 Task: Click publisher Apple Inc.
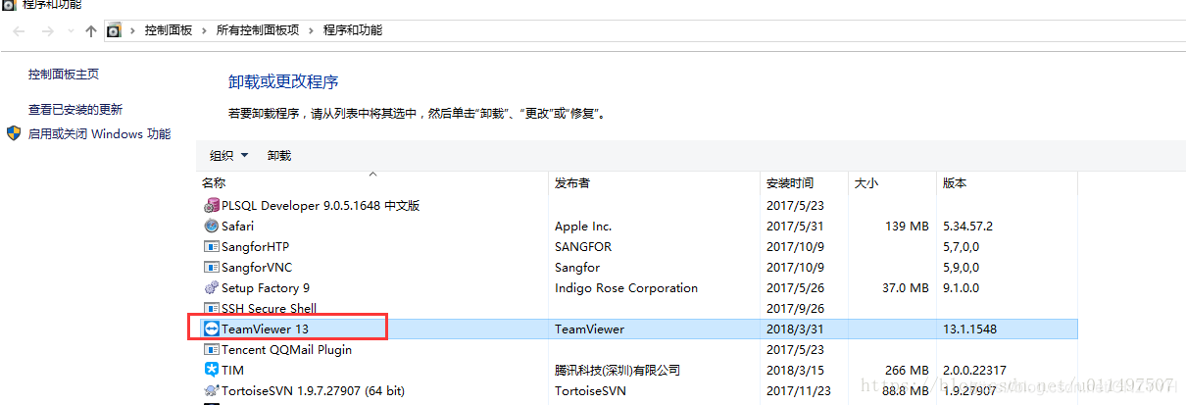click(583, 227)
